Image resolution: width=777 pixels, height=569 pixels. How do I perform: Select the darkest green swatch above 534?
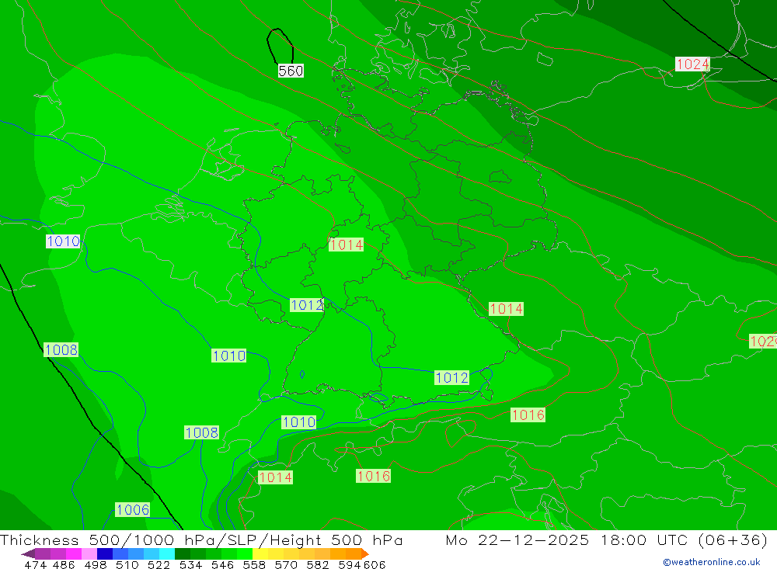coord(183,553)
